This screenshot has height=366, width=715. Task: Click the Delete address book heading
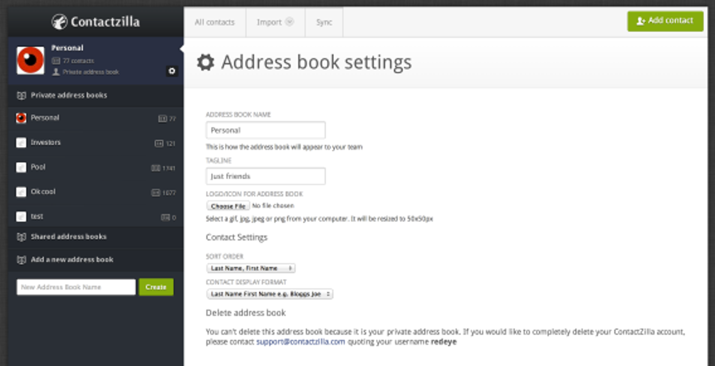pyautogui.click(x=246, y=313)
